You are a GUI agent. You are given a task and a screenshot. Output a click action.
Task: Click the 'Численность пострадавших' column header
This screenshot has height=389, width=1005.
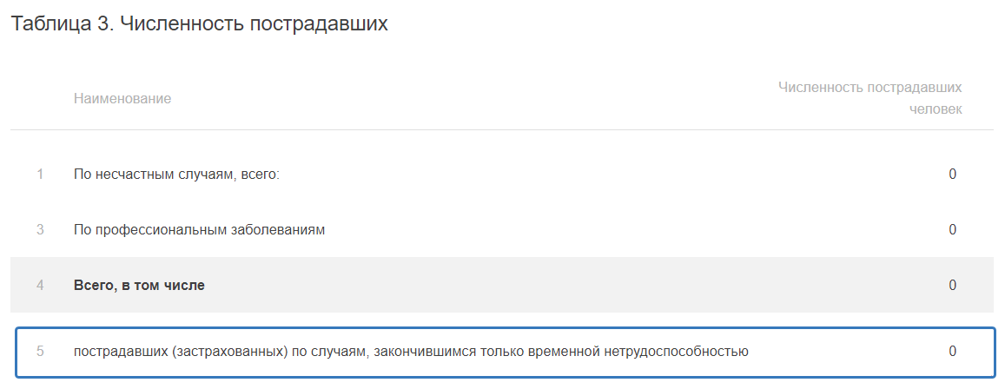pyautogui.click(x=869, y=87)
